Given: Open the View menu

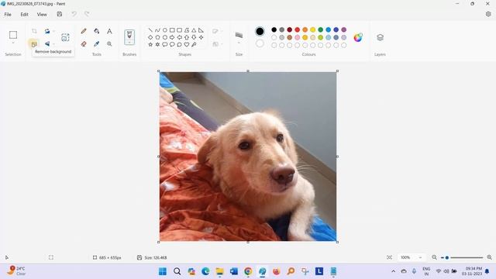Looking at the screenshot, I should click(x=42, y=14).
